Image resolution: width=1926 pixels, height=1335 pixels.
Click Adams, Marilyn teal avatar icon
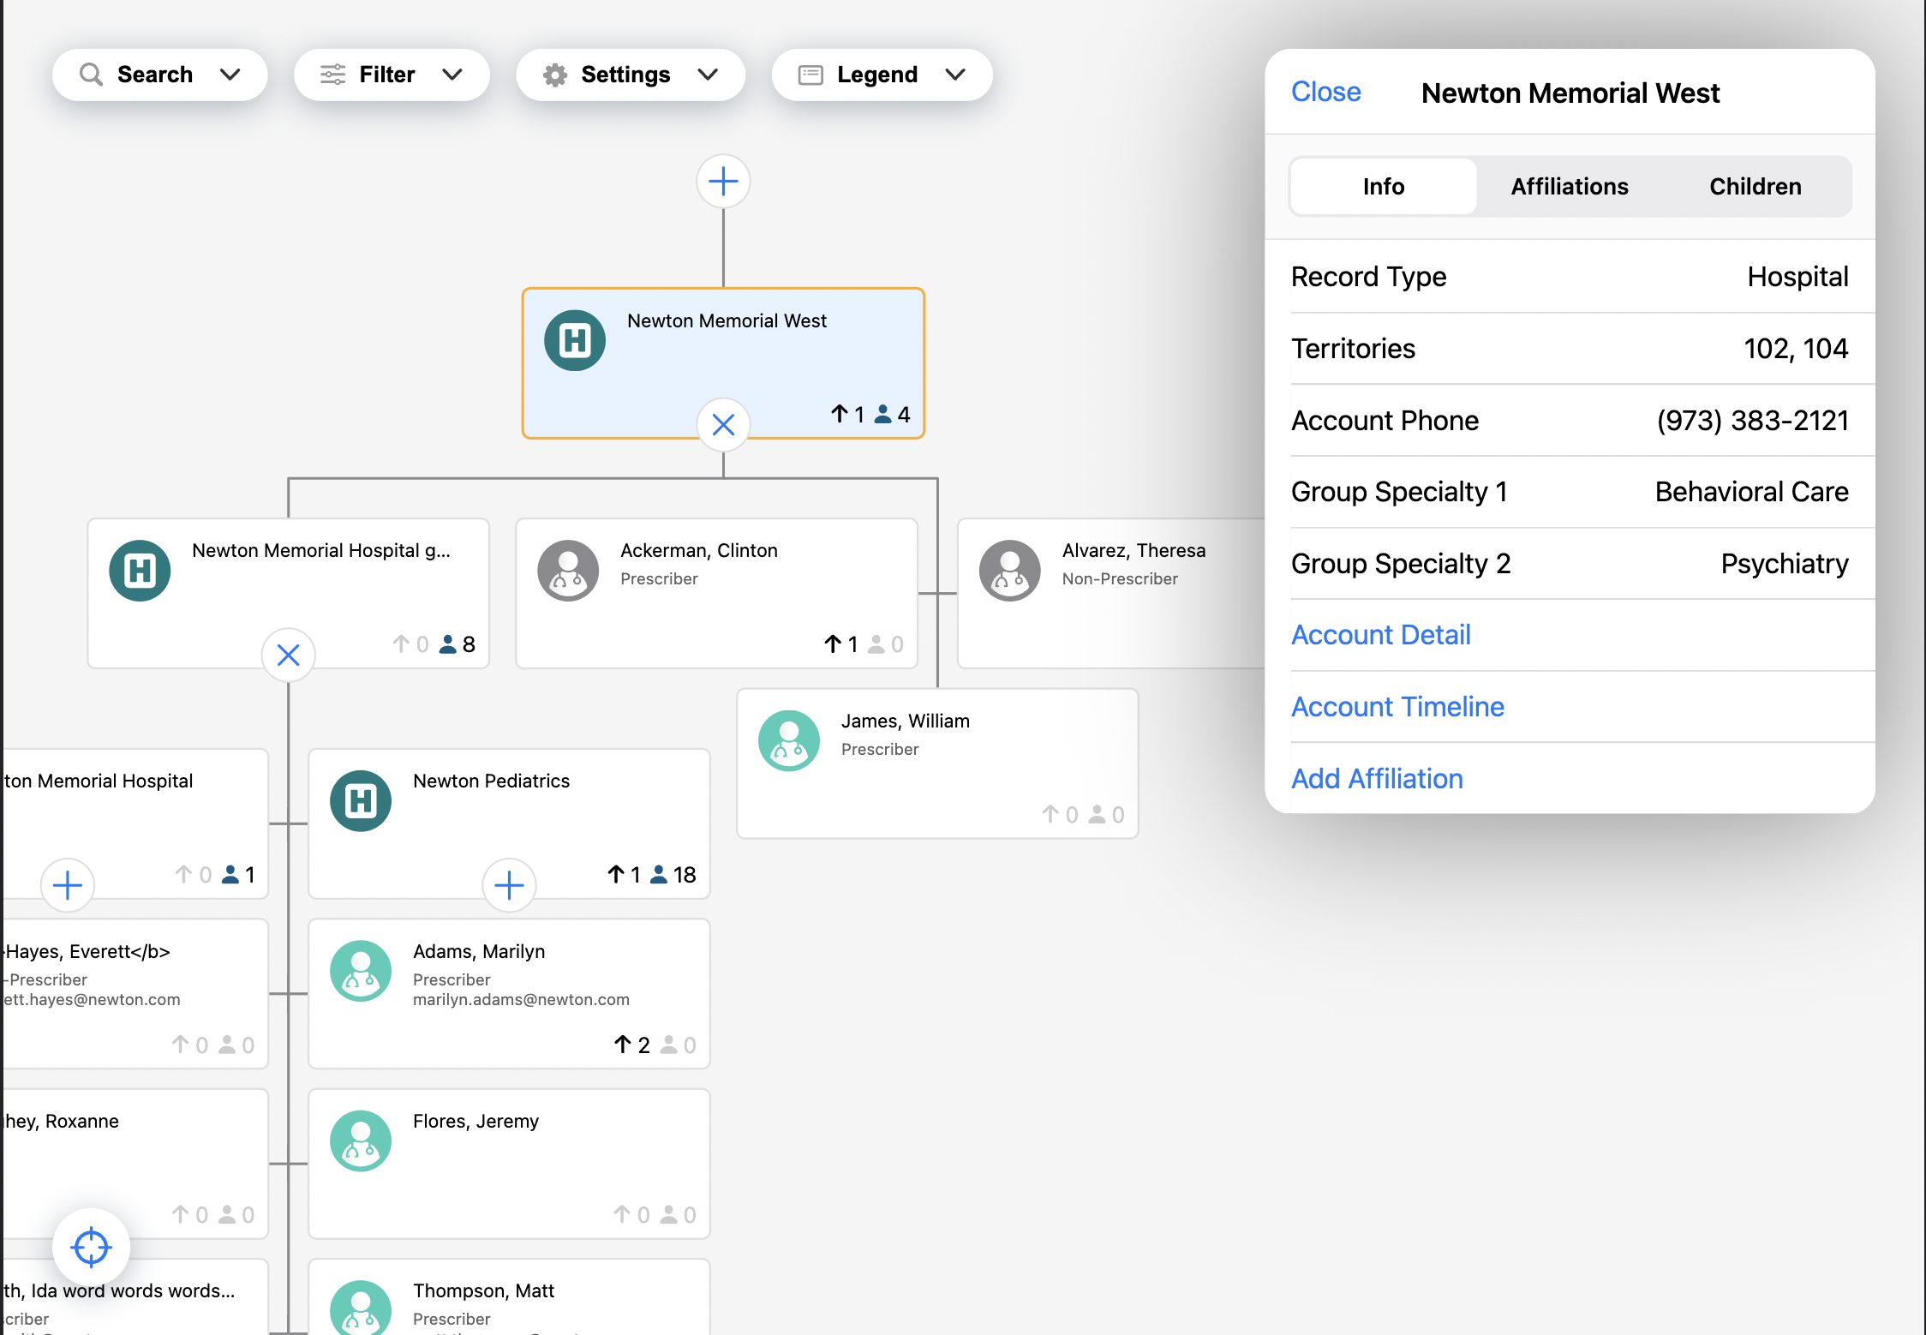point(361,971)
